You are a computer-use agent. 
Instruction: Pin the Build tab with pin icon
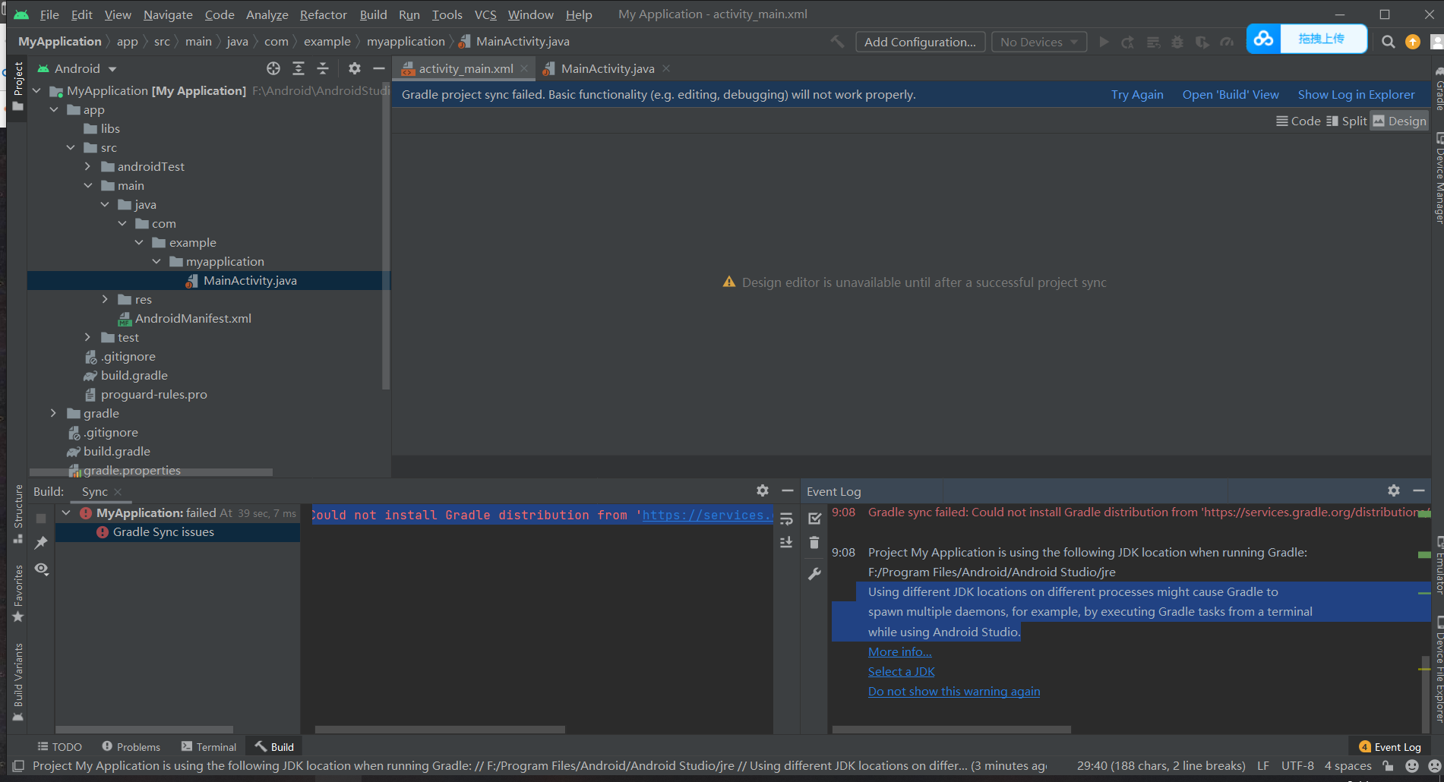point(41,542)
